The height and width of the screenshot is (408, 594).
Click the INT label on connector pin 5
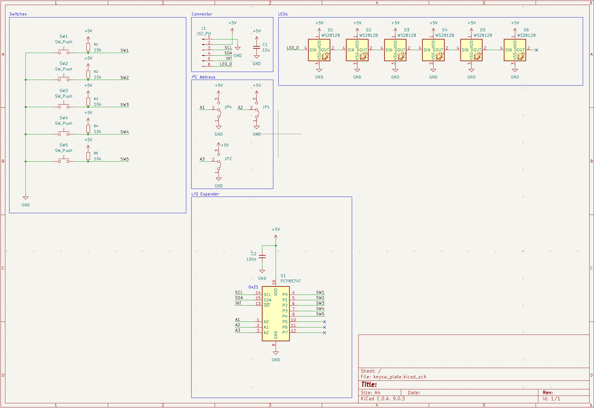pos(229,59)
